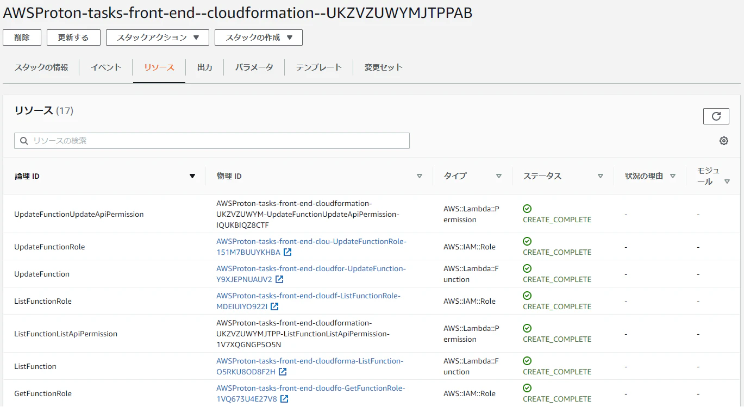Open the table preferences gear icon
744x407 pixels.
[x=723, y=140]
